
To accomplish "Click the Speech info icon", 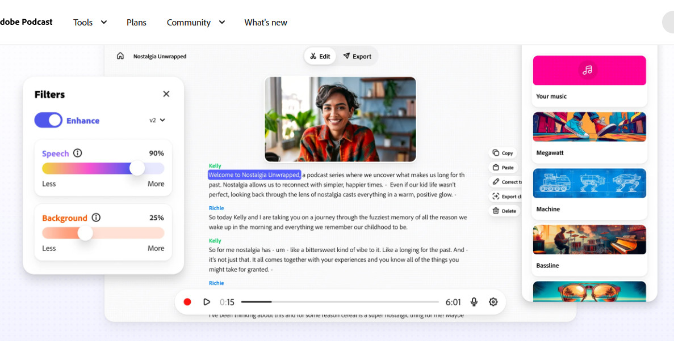I will [78, 153].
